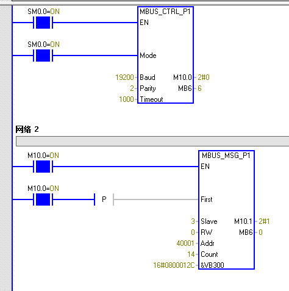Click the Slave value 3
289x291 pixels.
(193, 221)
